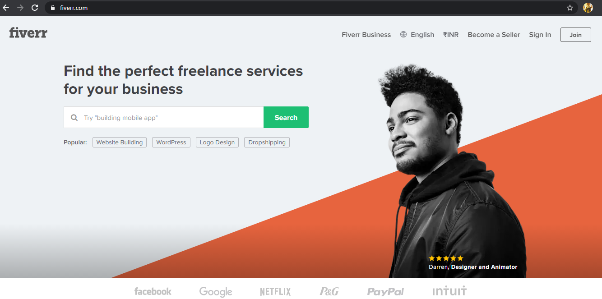Click the Intuit logo

pos(449,291)
